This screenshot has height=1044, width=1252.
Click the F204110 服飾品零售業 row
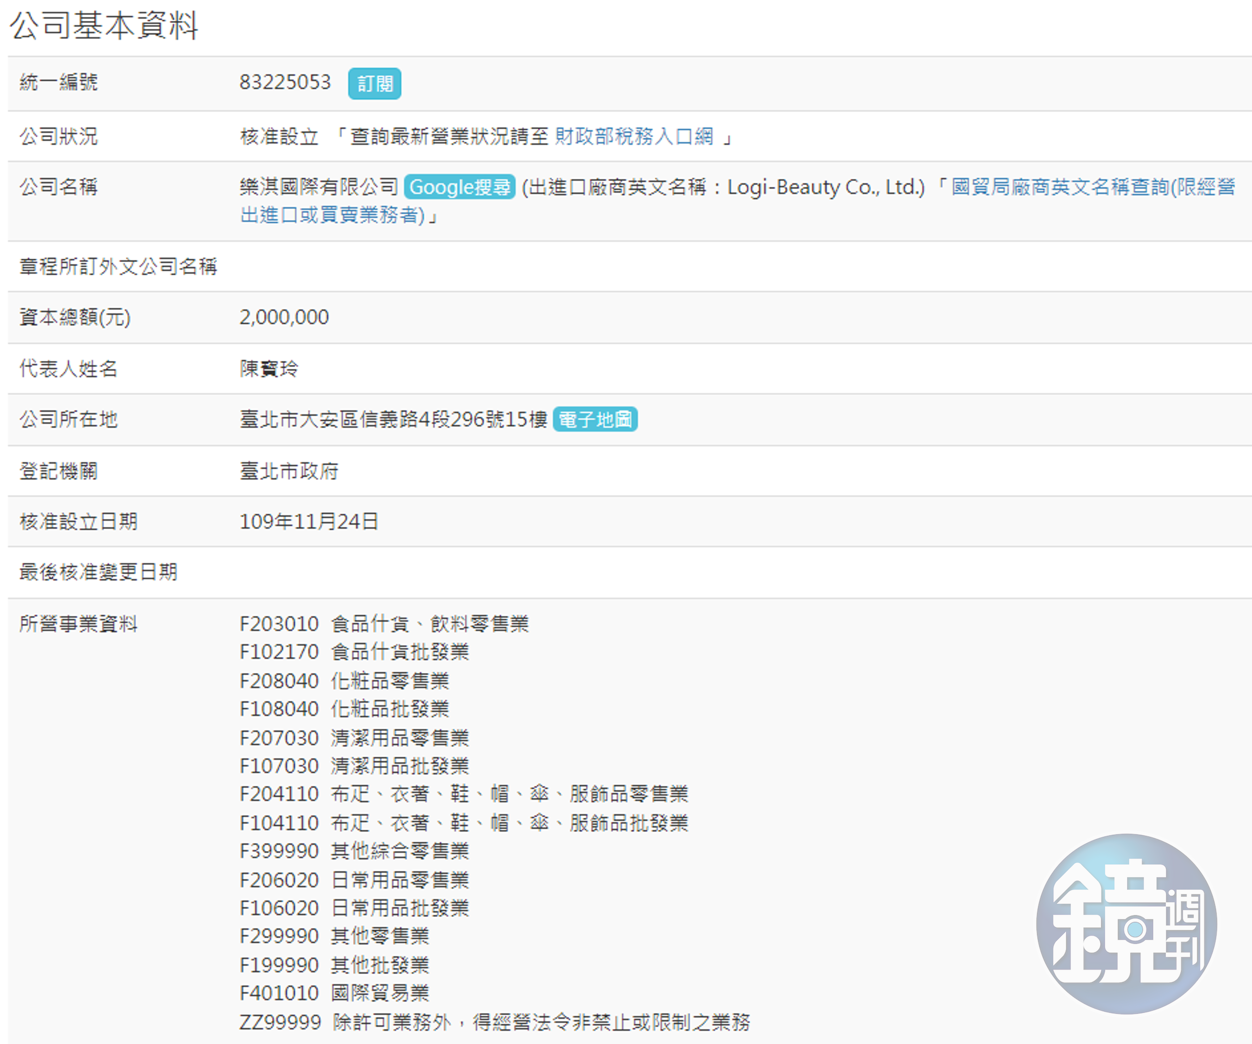pyautogui.click(x=464, y=794)
